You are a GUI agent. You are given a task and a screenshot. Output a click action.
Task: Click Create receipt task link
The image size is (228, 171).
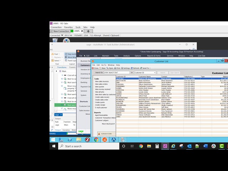point(100,105)
